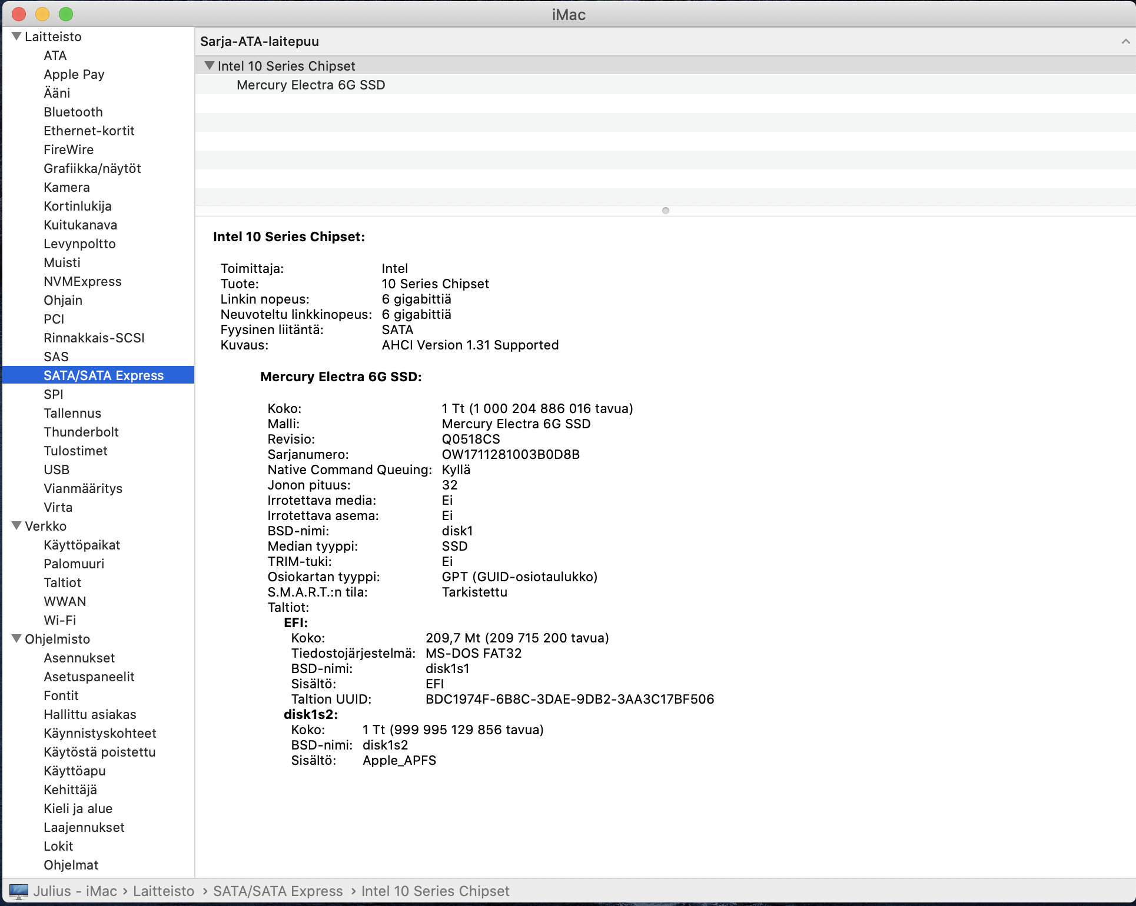Screen dimensions: 1136x906
Task: Open Apple Pay hardware section
Action: click(x=74, y=74)
